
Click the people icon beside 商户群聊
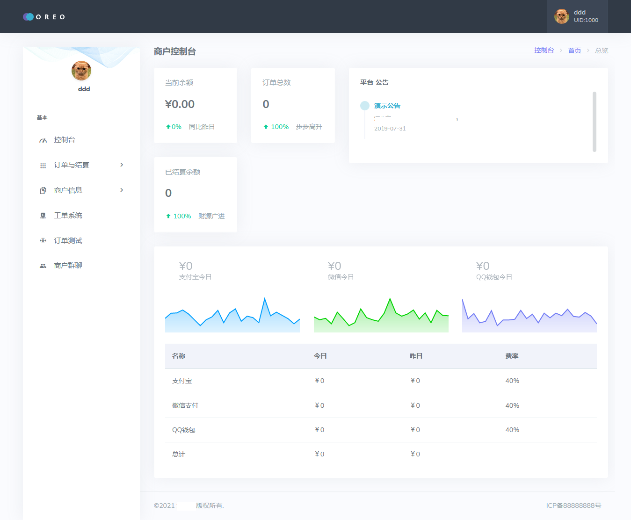pyautogui.click(x=43, y=266)
